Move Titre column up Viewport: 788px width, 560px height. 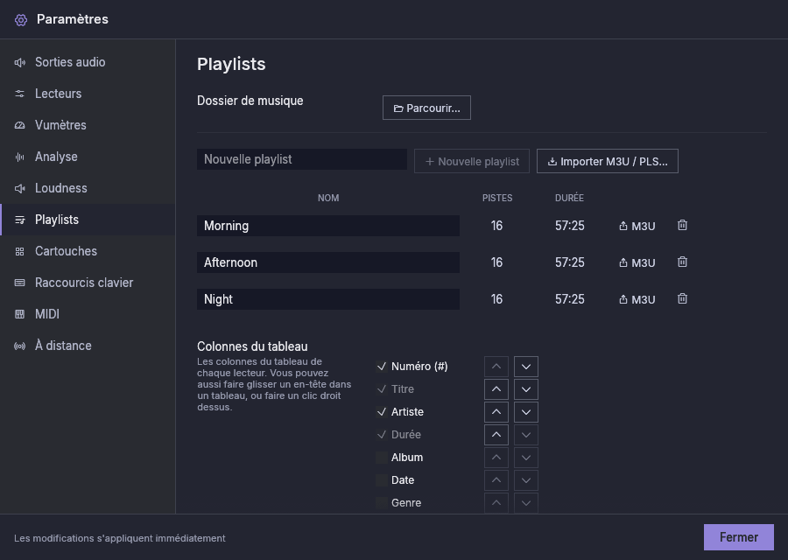click(x=496, y=389)
